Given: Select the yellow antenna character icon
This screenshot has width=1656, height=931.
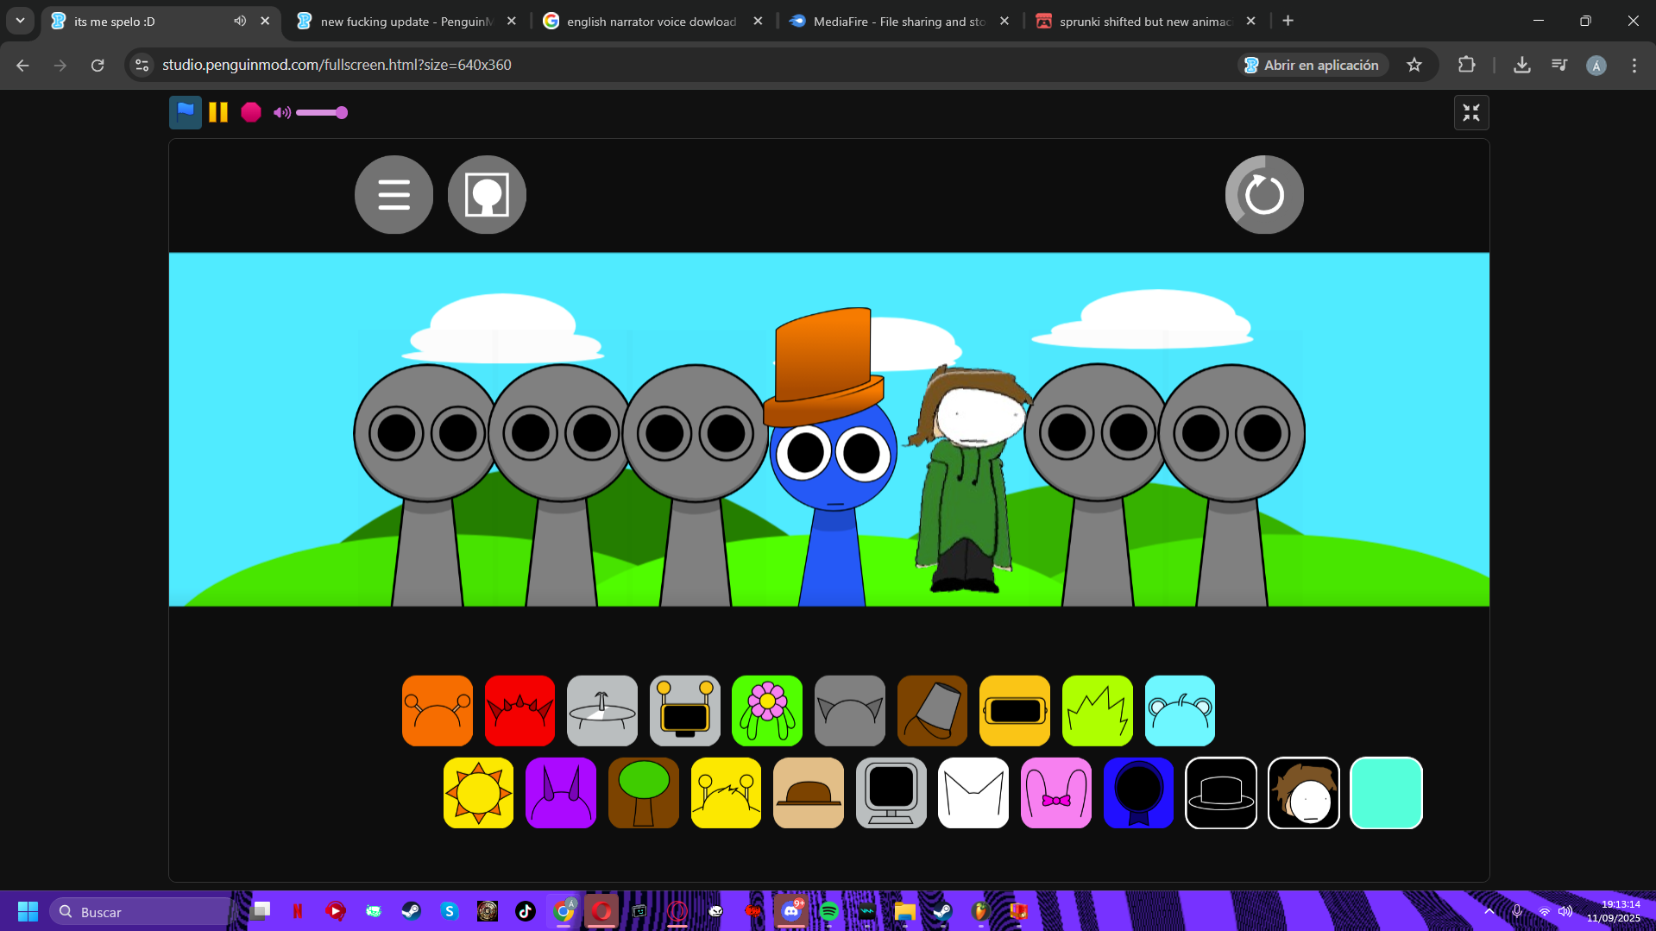Looking at the screenshot, I should [x=726, y=793].
